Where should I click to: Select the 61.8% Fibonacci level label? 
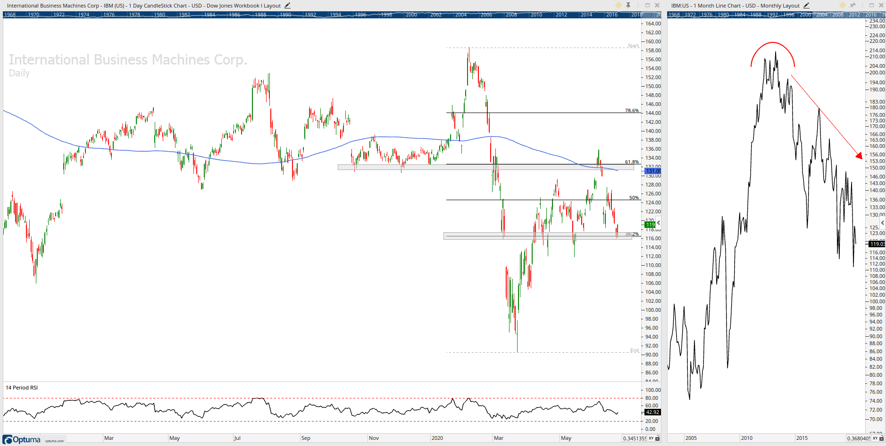click(x=632, y=162)
